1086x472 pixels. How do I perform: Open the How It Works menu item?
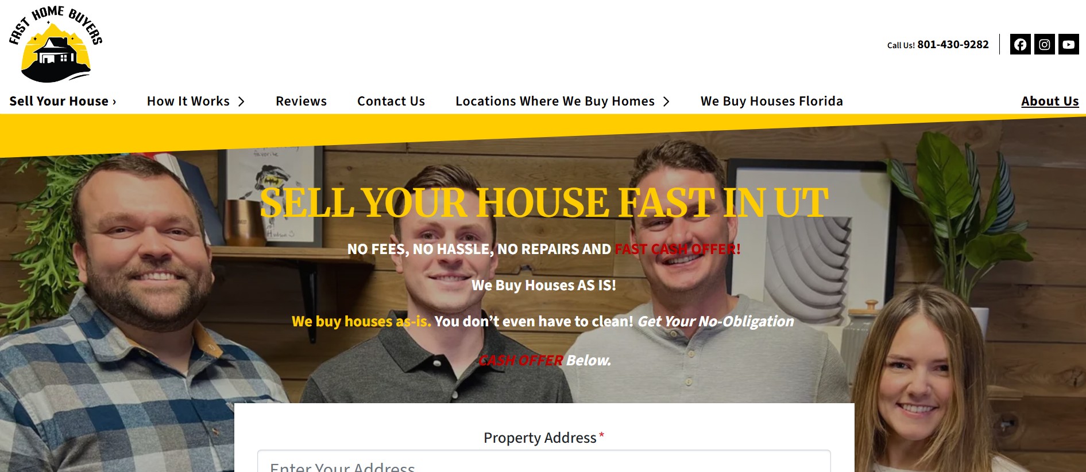point(188,101)
